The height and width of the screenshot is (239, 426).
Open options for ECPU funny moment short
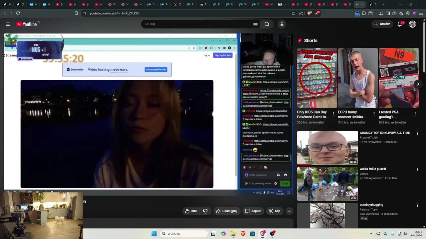374,114
